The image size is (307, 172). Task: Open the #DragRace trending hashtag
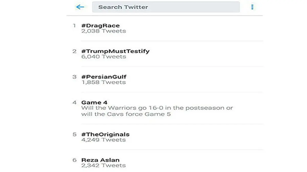click(100, 26)
